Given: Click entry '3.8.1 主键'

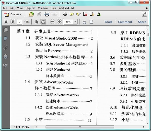Looking at the screenshot, I should pos(129,76).
